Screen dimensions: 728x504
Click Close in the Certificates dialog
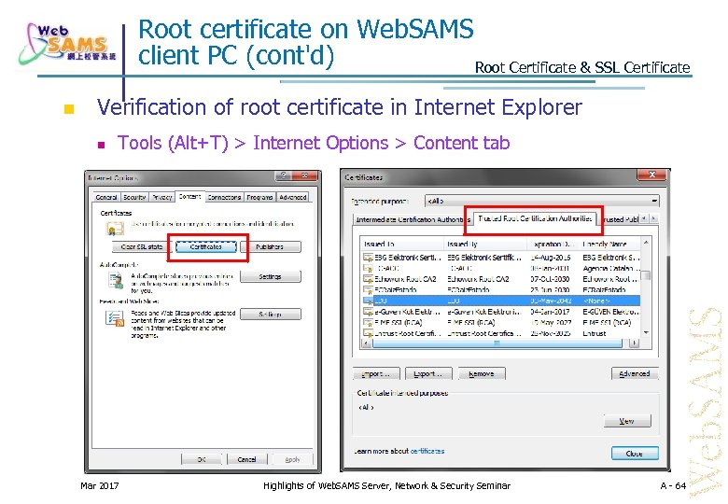[635, 453]
